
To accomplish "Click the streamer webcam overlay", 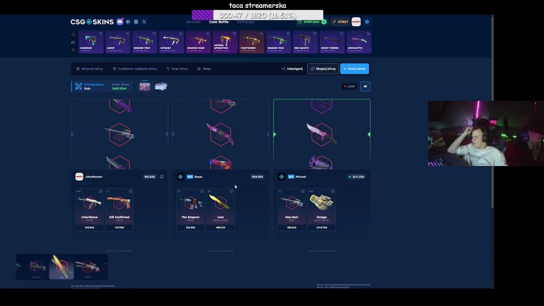I will [x=486, y=133].
